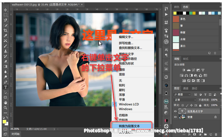
Task: Toggle Quick Mask mode
Action: pyautogui.click(x=5, y=129)
